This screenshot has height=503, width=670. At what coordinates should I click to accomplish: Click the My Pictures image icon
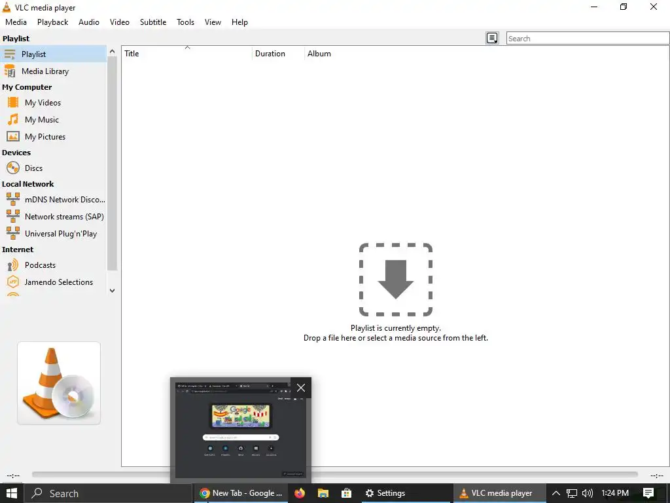point(13,137)
